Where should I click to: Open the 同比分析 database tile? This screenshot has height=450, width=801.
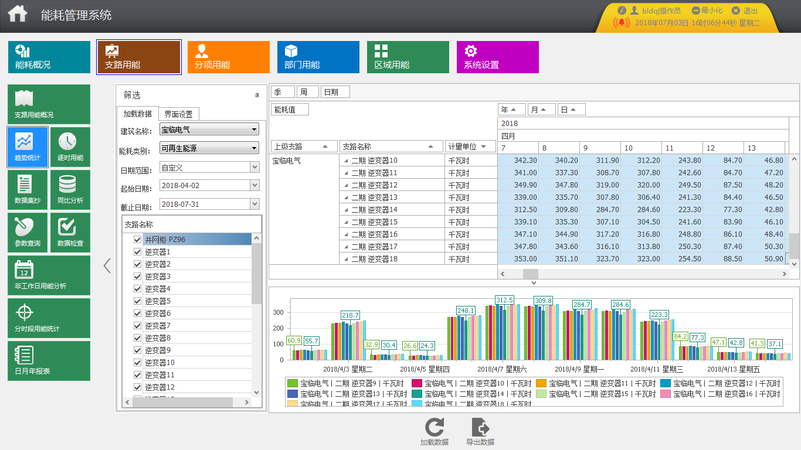coord(70,190)
